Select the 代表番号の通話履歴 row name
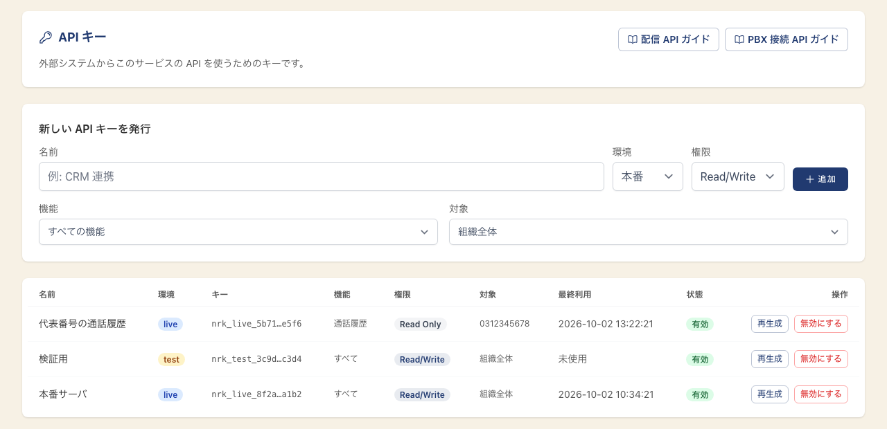 tap(82, 324)
